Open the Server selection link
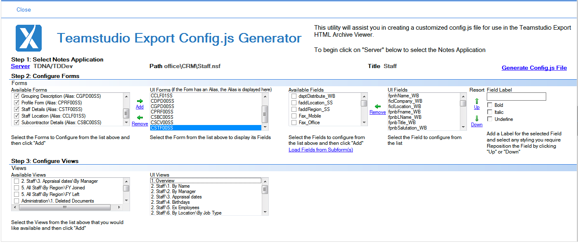The image size is (578, 243). click(x=21, y=66)
